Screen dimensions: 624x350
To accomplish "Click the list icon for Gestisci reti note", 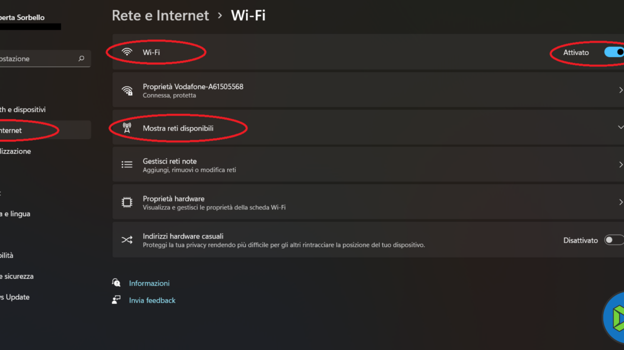I will (x=127, y=165).
